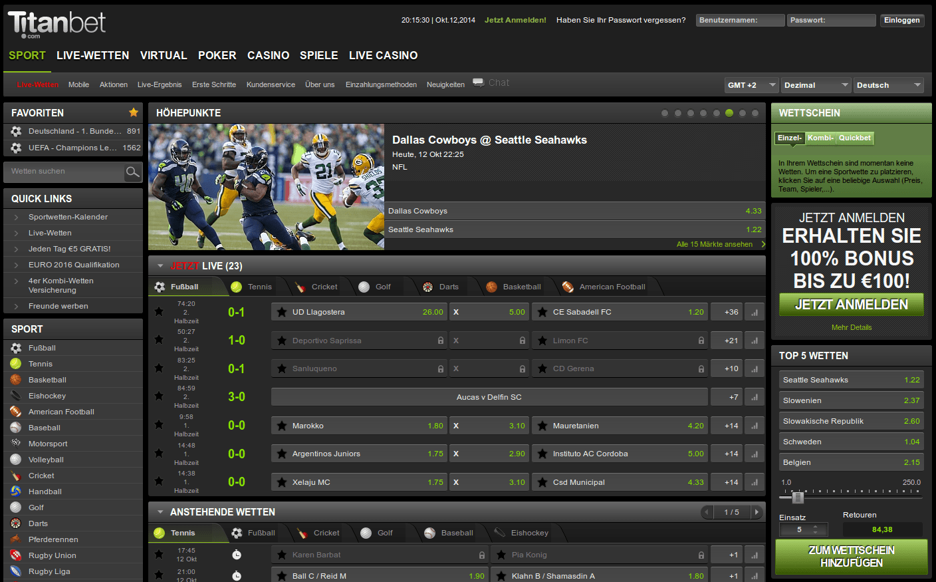
Task: Click Darts icon in Sport sidebar
Action: [x=16, y=523]
